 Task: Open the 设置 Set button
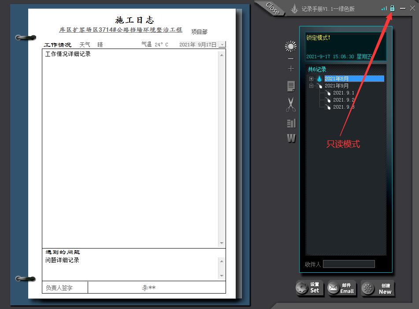pyautogui.click(x=309, y=288)
